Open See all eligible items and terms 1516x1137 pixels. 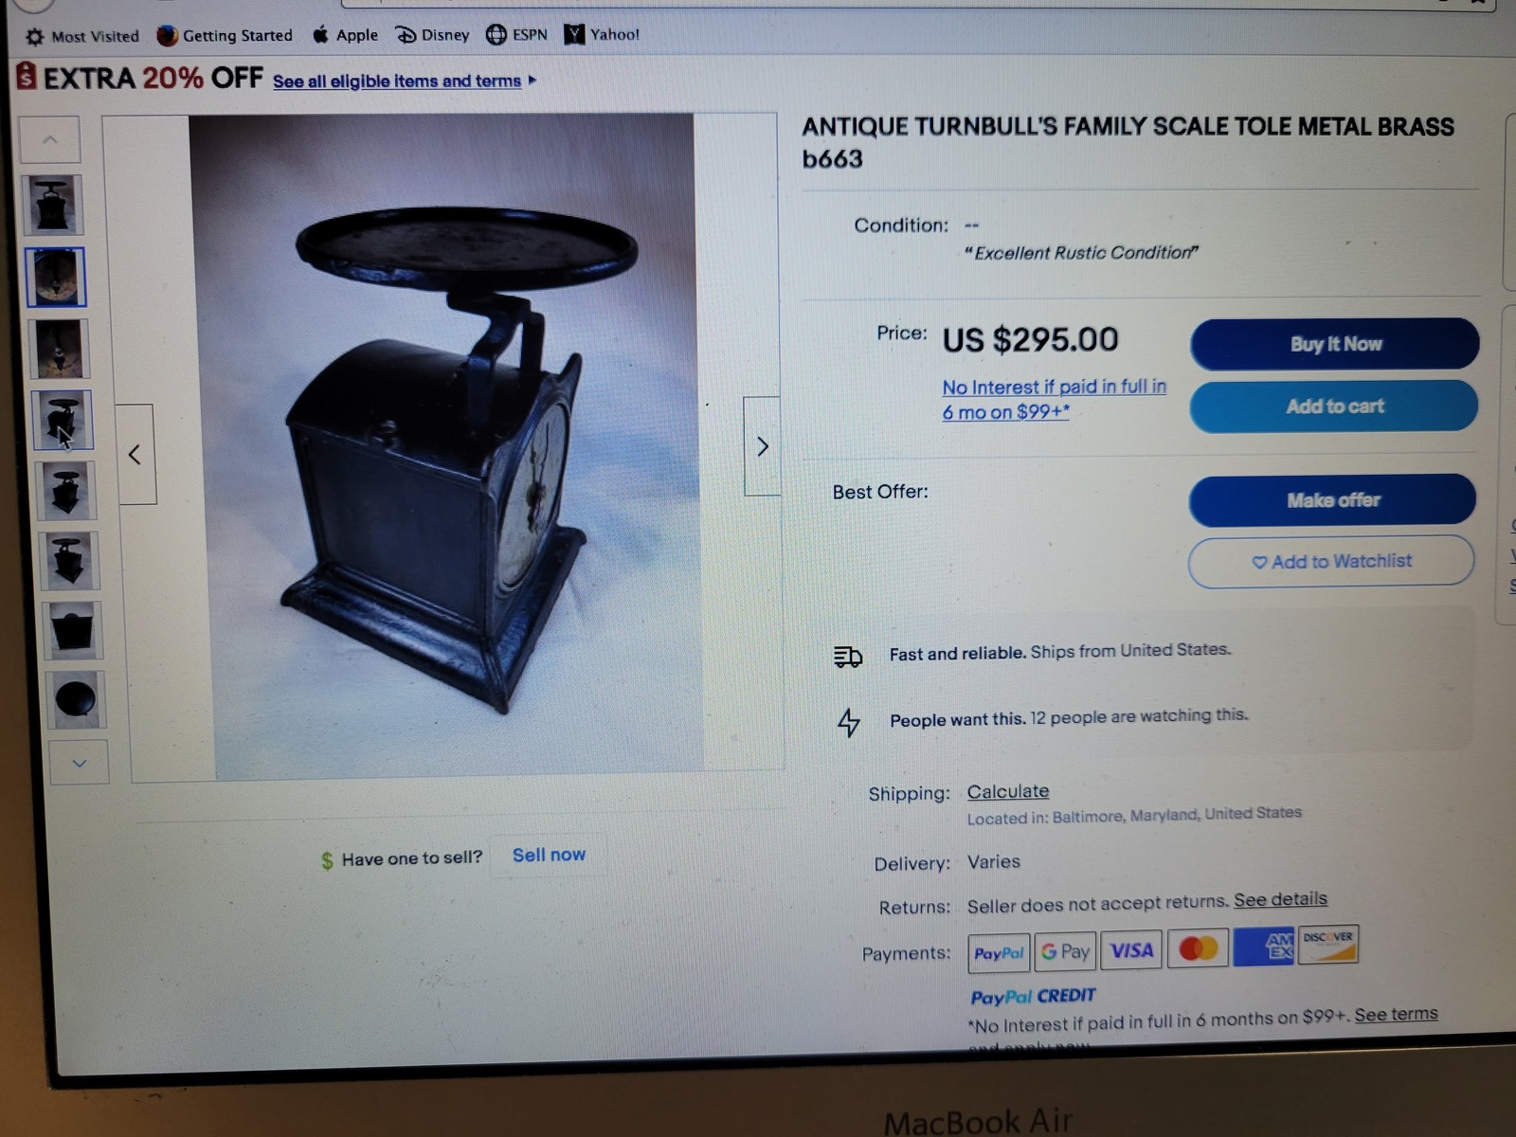tap(397, 81)
